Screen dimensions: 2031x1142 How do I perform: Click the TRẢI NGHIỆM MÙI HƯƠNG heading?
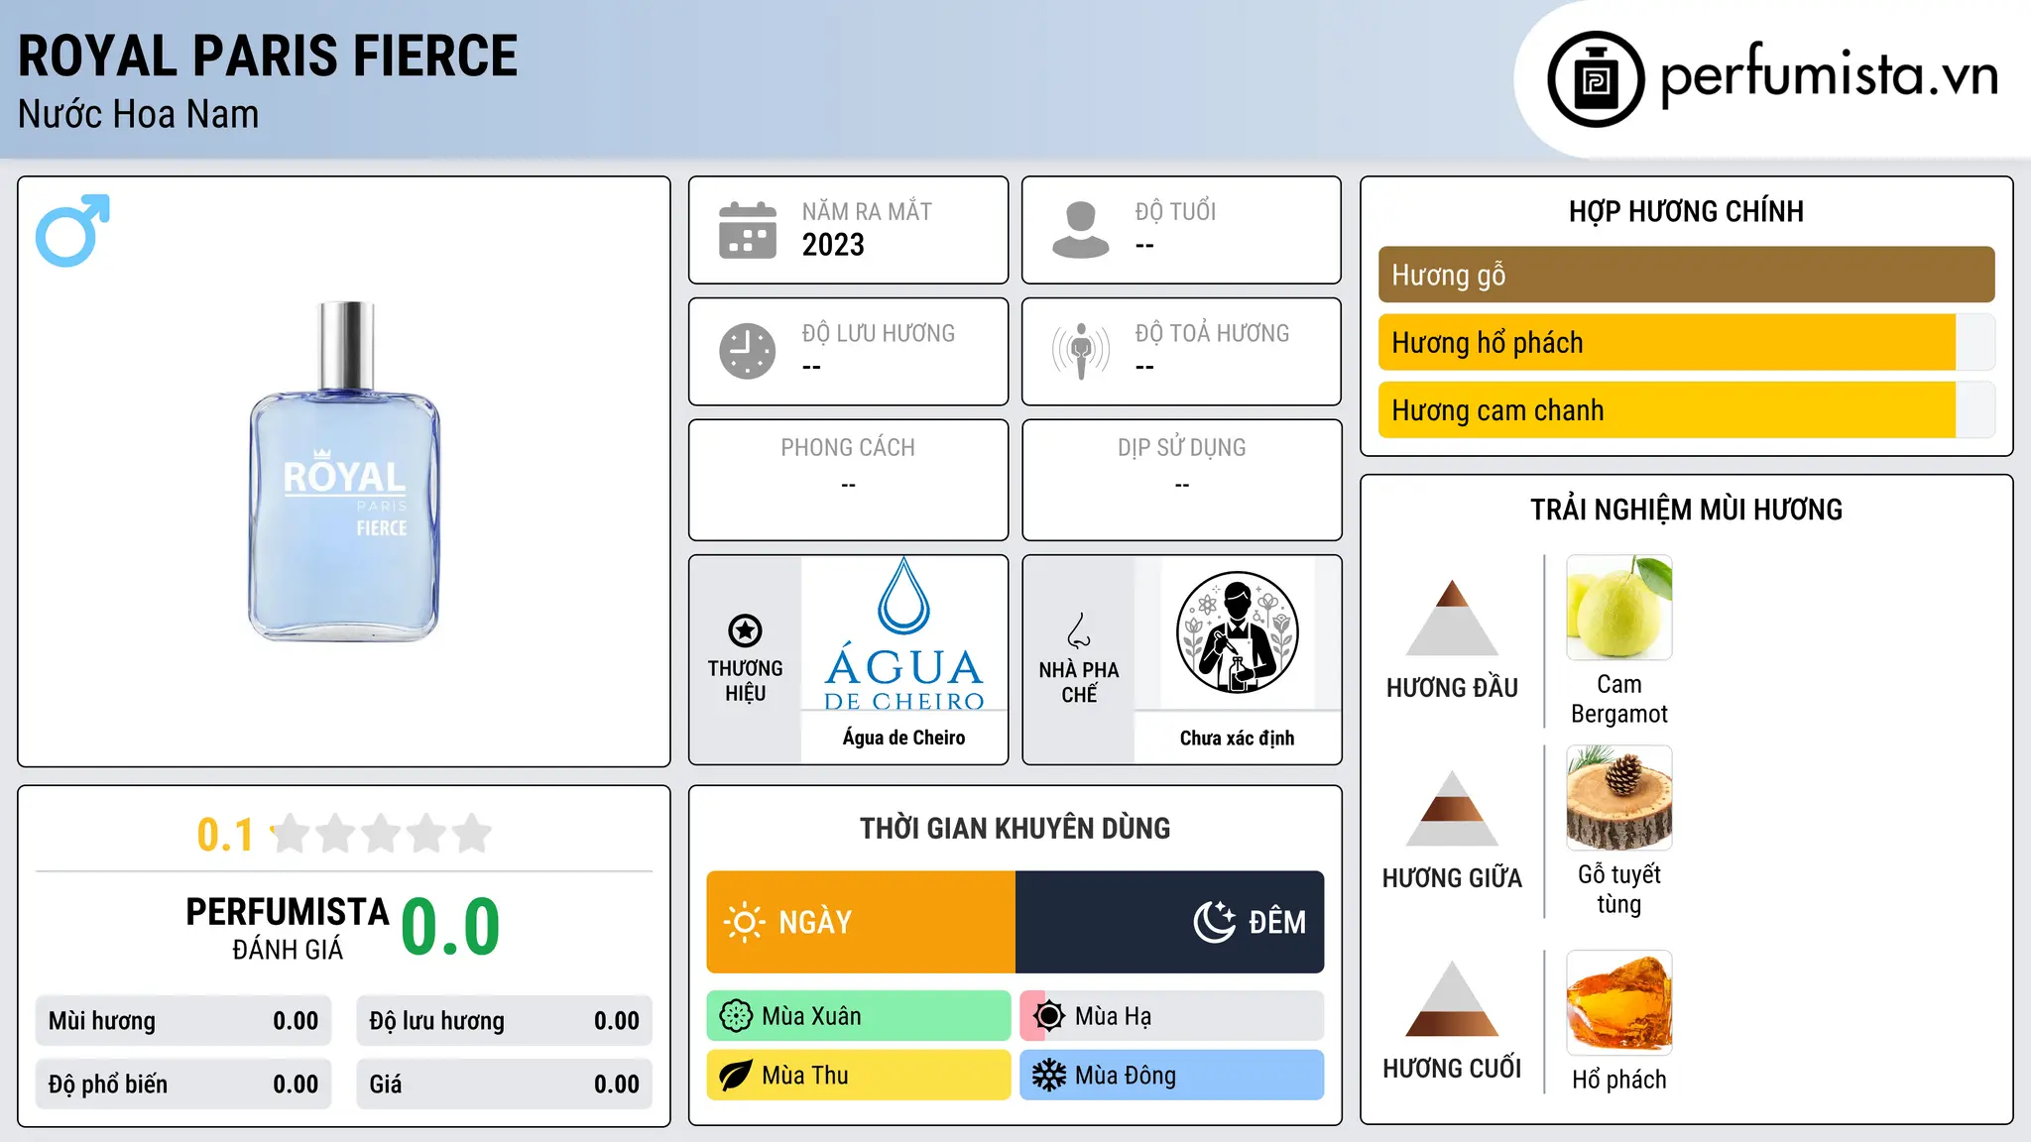coord(1686,510)
